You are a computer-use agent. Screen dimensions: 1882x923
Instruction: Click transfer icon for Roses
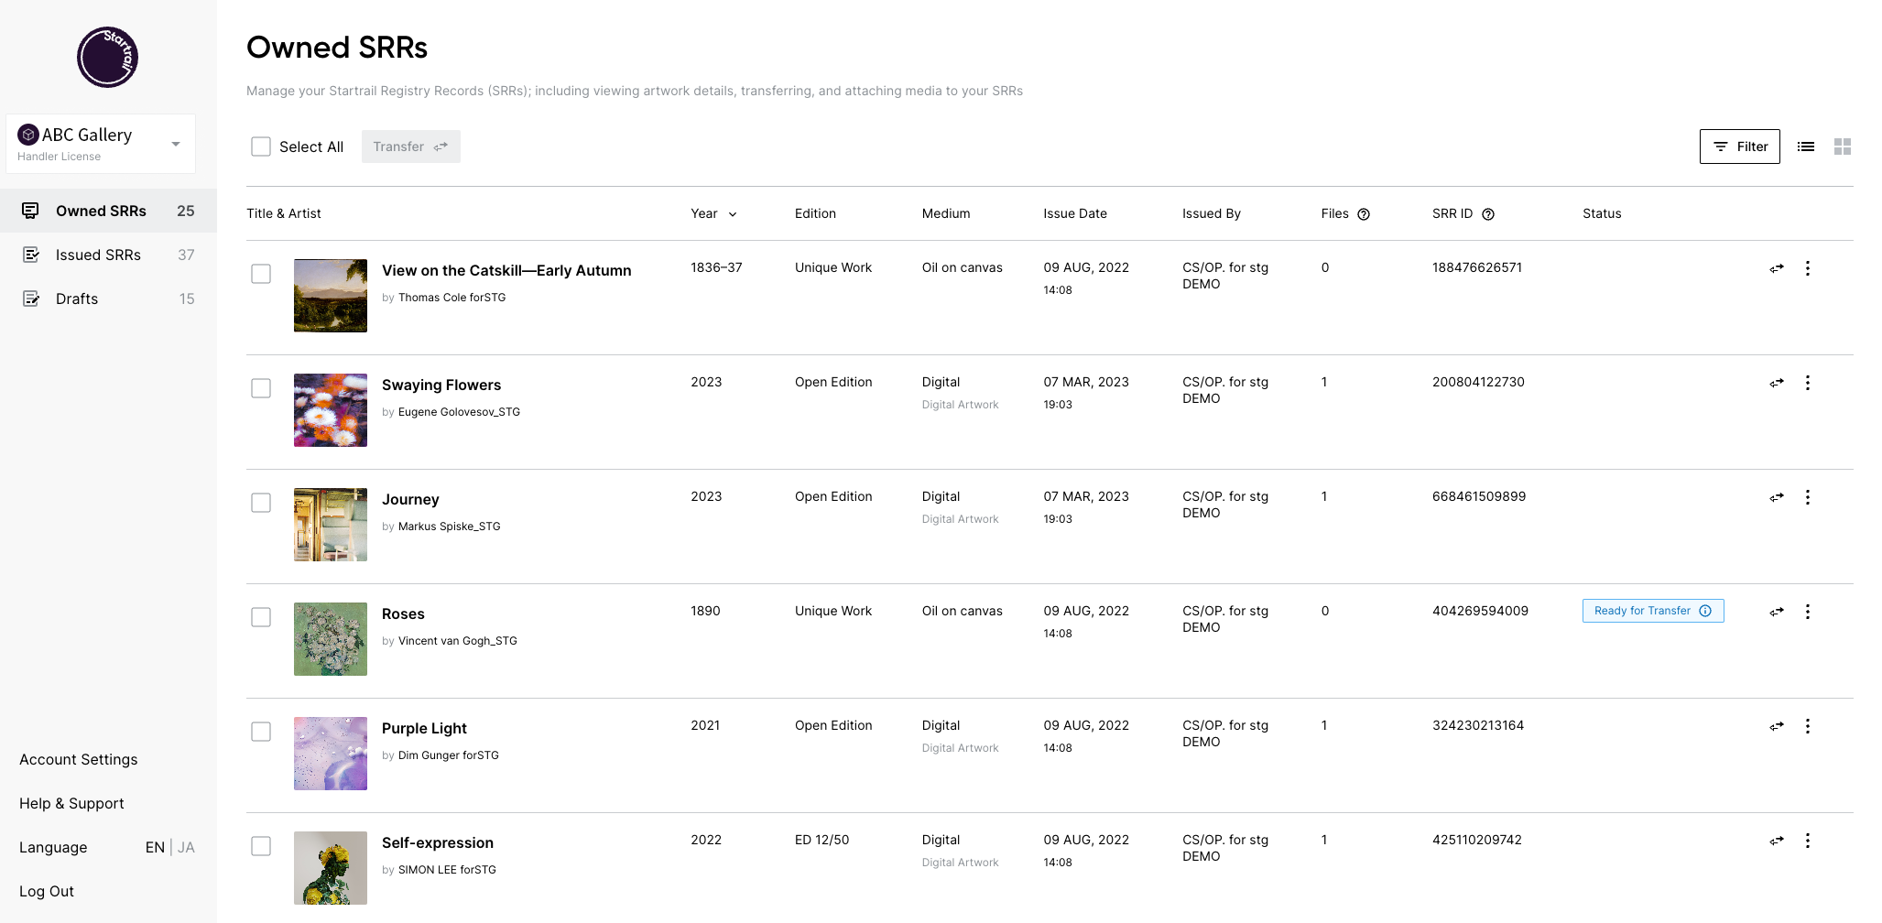(x=1777, y=612)
